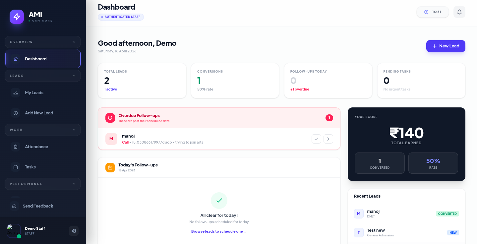Click the My Leads people icon
Viewport: 477px width, 244px height.
(16, 92)
